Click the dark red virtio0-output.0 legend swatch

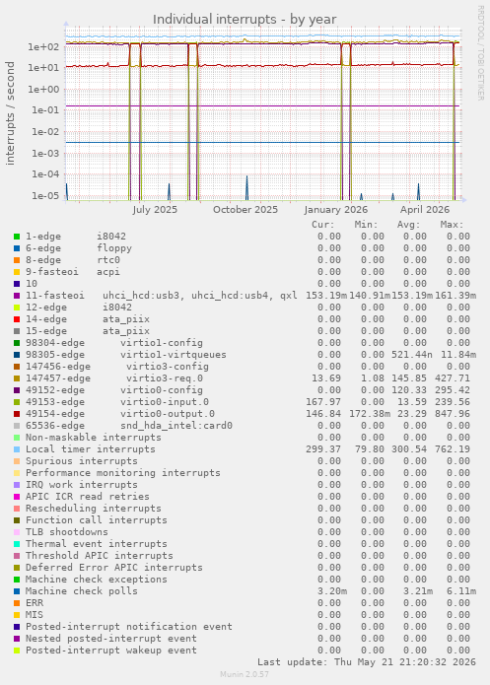17,414
